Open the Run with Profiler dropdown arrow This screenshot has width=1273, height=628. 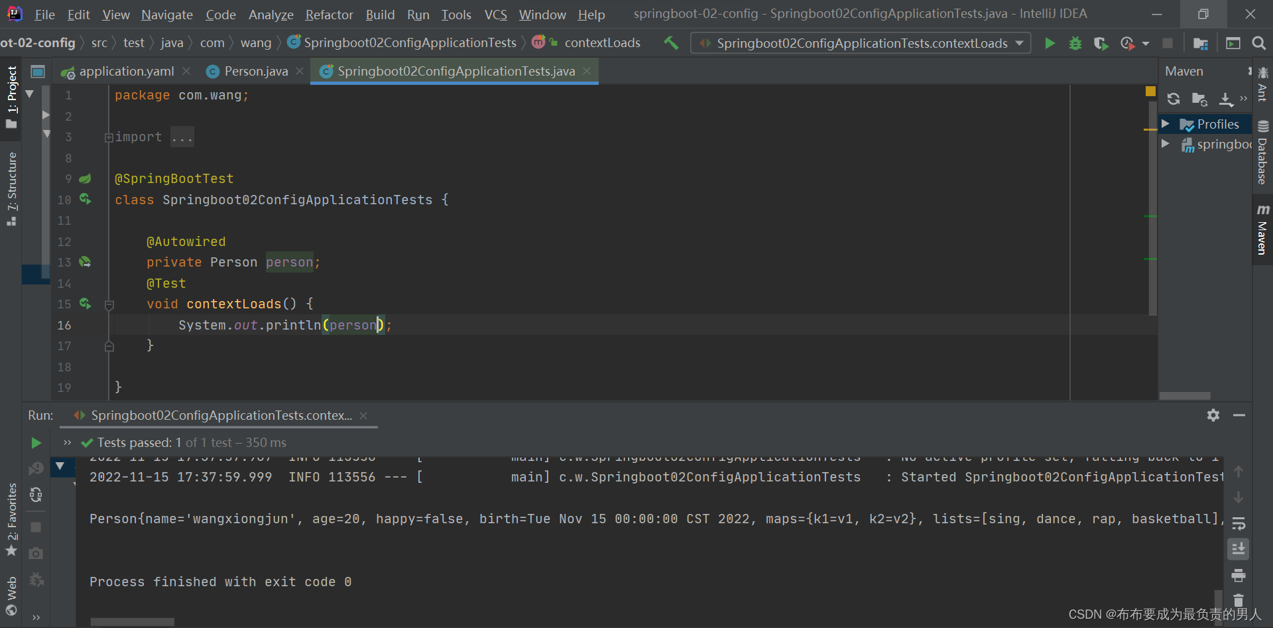pyautogui.click(x=1146, y=44)
